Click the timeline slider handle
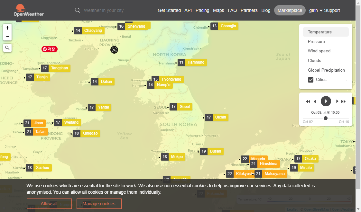The image size is (361, 212). 326,118
